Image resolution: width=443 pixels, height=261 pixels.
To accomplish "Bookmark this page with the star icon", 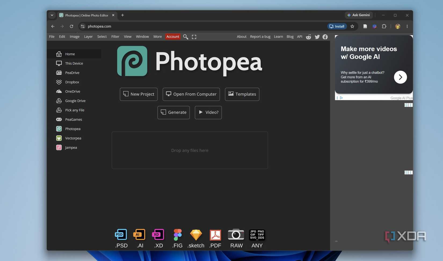I will pos(352,26).
